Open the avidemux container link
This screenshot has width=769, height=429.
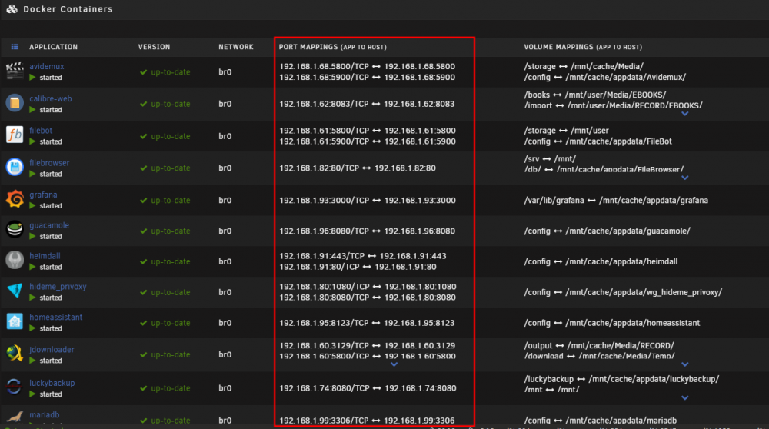click(47, 66)
